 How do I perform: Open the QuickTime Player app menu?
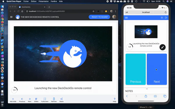coord(14,1)
